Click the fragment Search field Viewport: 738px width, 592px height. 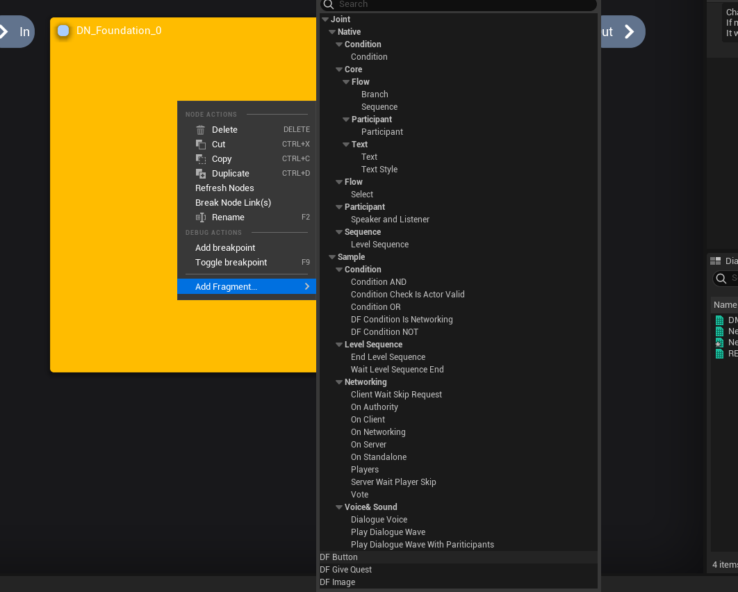[x=459, y=5]
